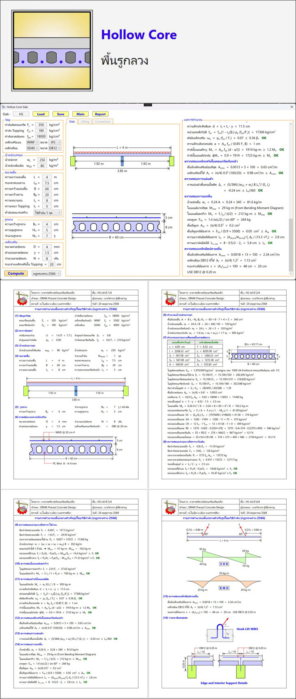The image size is (296, 699).
Task: Open report page thumbnail HS 4/4
Action: point(222,595)
